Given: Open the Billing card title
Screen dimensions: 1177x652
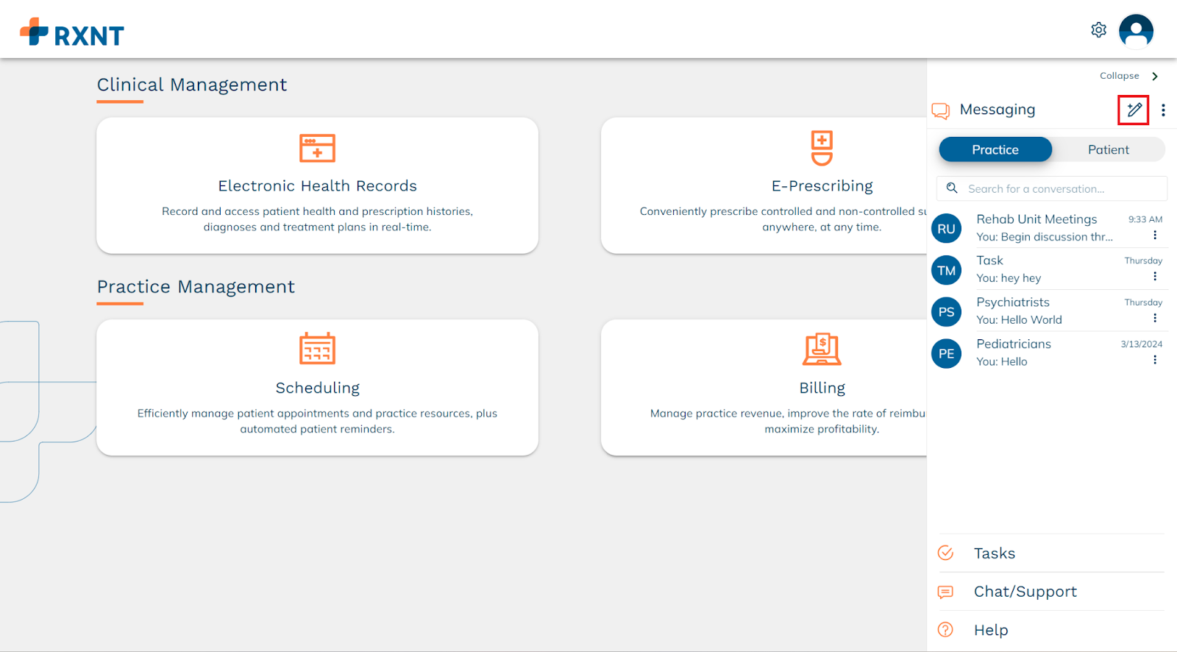Looking at the screenshot, I should click(822, 388).
